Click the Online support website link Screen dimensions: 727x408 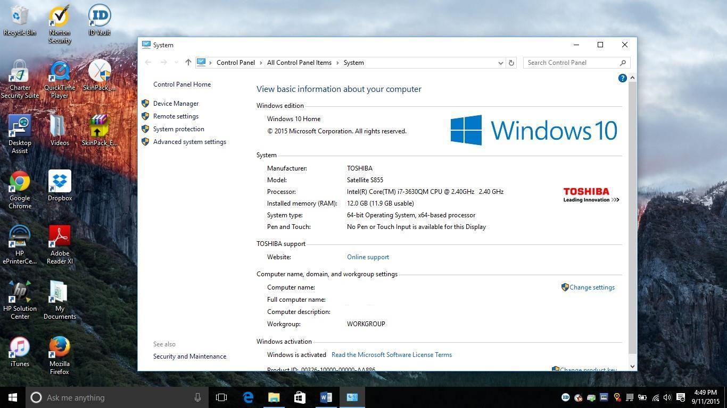[368, 257]
